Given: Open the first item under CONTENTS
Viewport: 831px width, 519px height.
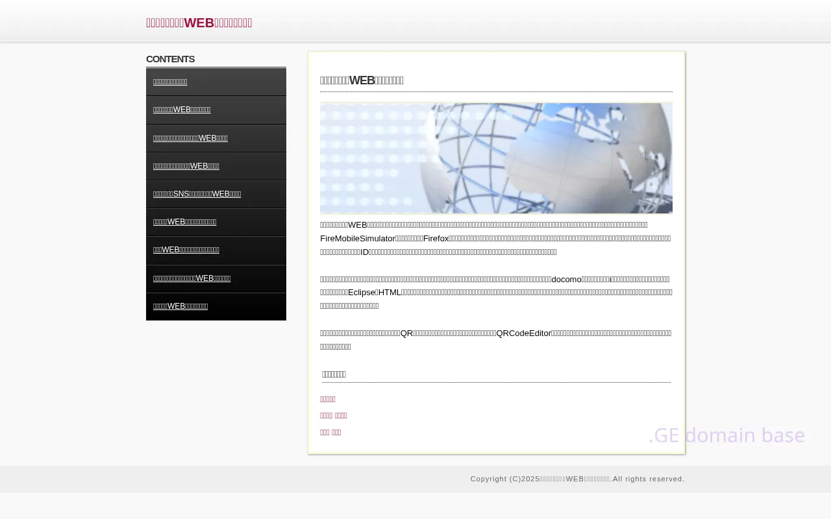Looking at the screenshot, I should (x=170, y=82).
